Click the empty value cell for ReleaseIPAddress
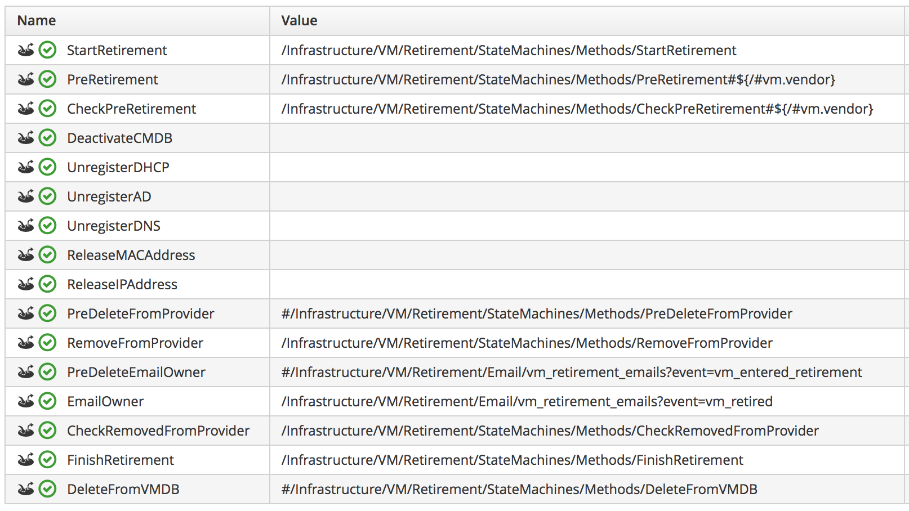 (x=586, y=284)
